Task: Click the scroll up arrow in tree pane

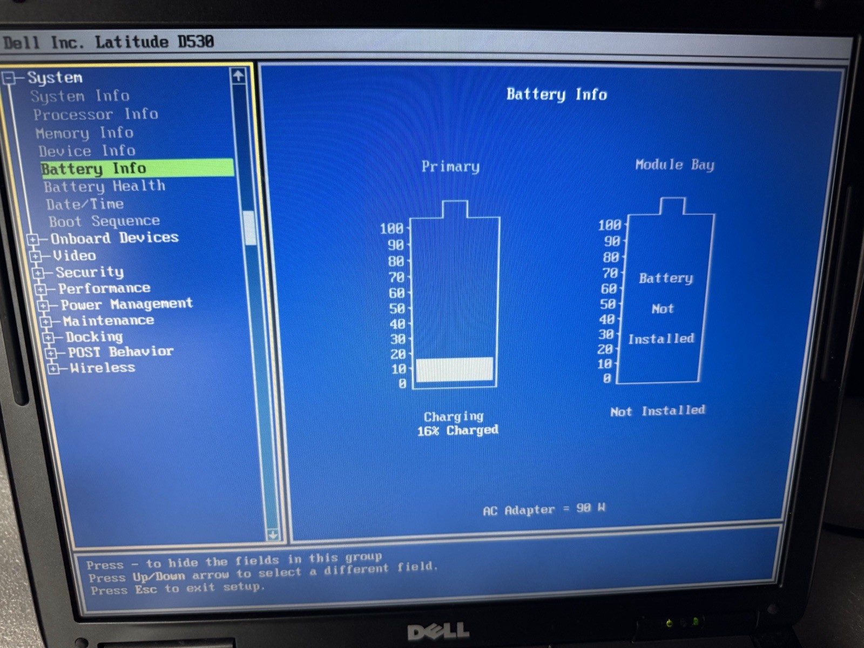Action: (238, 76)
